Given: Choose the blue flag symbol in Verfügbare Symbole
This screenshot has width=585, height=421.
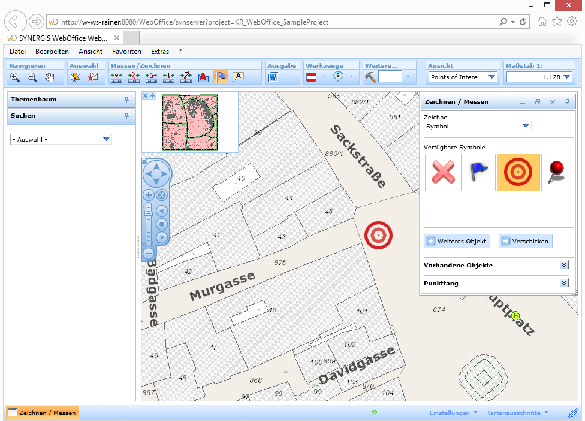Looking at the screenshot, I should pos(478,172).
